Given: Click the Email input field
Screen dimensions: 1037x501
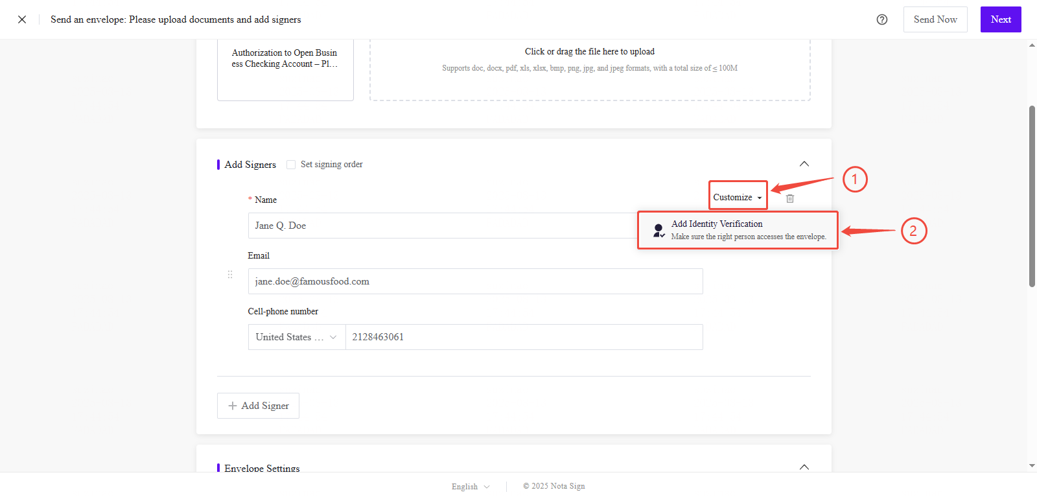Looking at the screenshot, I should (x=474, y=281).
